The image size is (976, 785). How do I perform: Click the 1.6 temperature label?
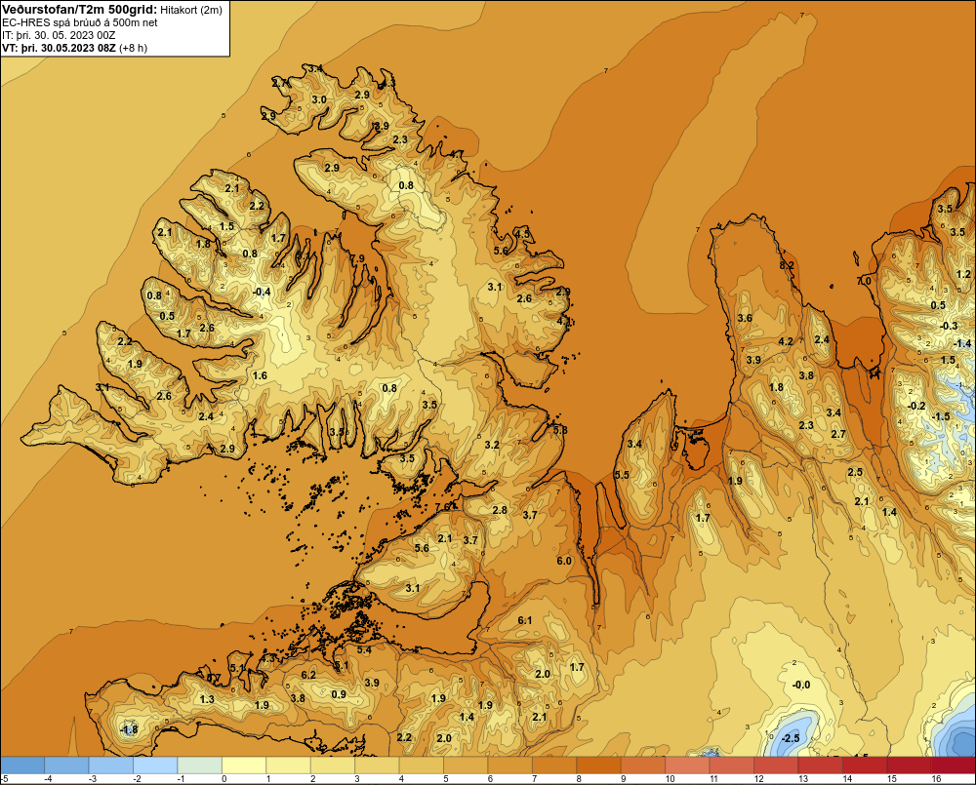pyautogui.click(x=260, y=375)
